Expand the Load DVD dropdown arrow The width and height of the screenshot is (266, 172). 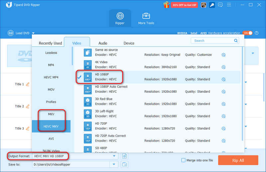[33, 33]
